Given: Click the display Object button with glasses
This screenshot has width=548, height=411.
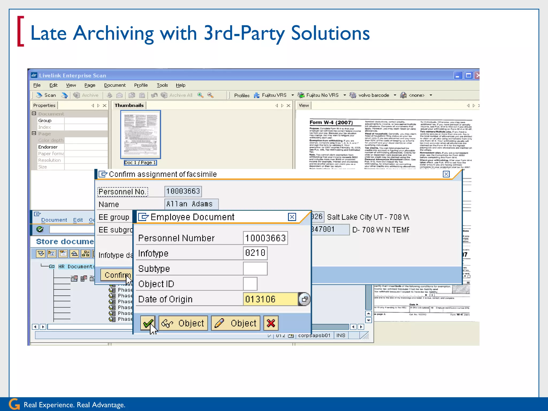Looking at the screenshot, I should 183,323.
